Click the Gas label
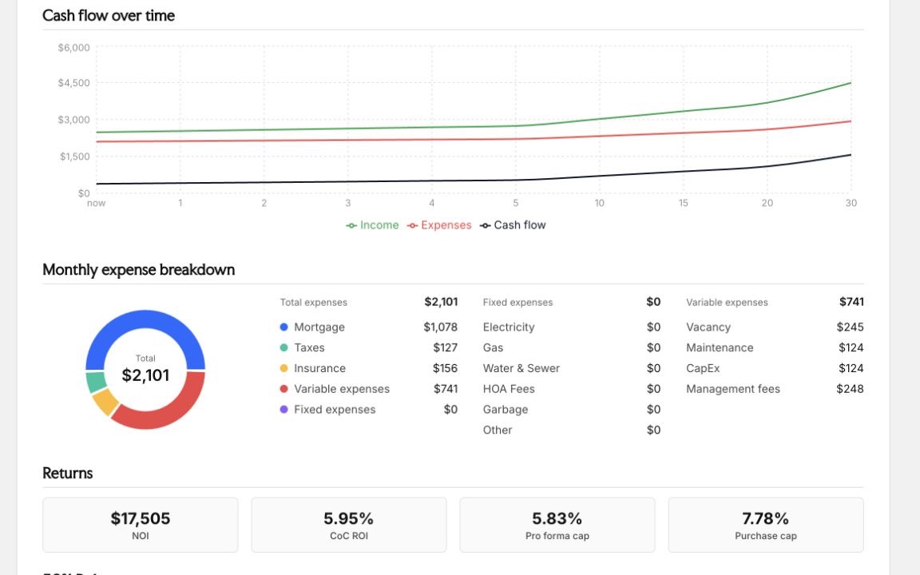 493,348
